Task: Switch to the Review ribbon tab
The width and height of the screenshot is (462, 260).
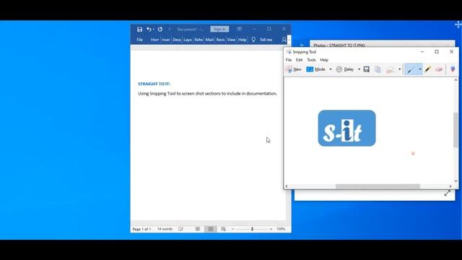Action: [220, 40]
